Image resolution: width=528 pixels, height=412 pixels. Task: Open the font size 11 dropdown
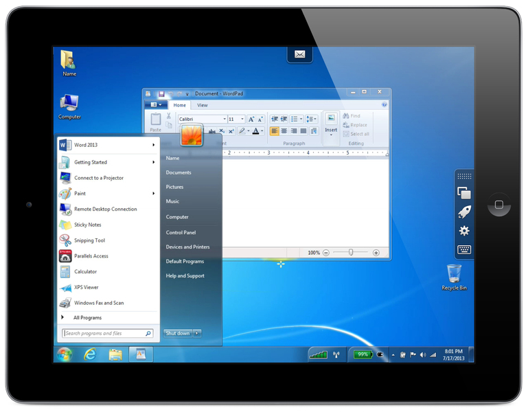tap(242, 119)
